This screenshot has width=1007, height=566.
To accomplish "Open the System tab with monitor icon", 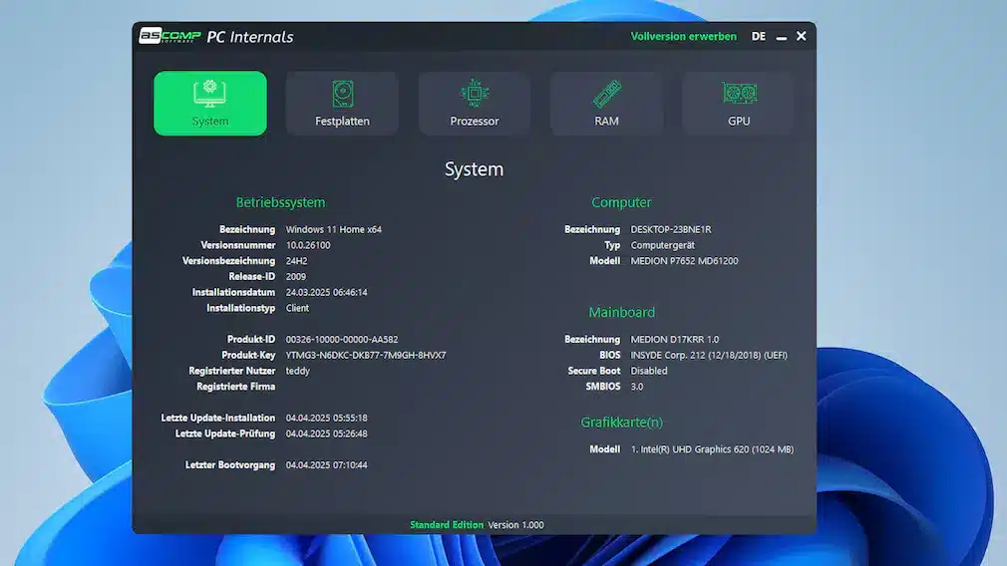I will (210, 103).
